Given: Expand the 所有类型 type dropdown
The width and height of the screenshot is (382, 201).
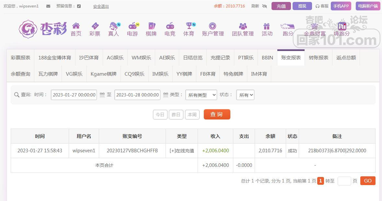Looking at the screenshot, I should click(201, 95).
